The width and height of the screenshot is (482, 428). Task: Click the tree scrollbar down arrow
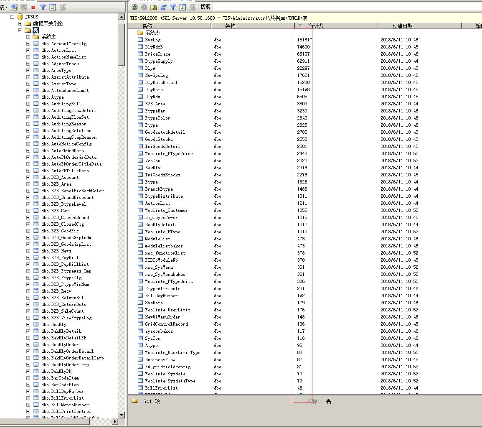click(x=122, y=415)
